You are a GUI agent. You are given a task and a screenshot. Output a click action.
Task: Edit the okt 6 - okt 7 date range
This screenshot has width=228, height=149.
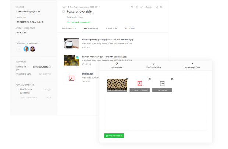coord(22,33)
